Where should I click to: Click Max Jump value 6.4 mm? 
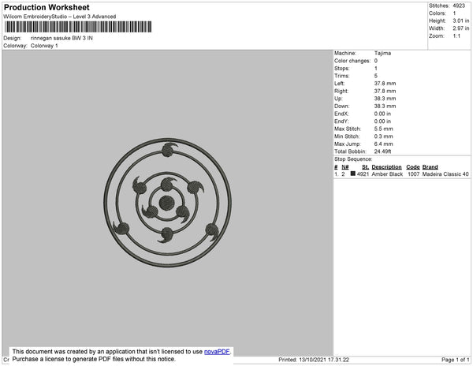click(x=383, y=144)
